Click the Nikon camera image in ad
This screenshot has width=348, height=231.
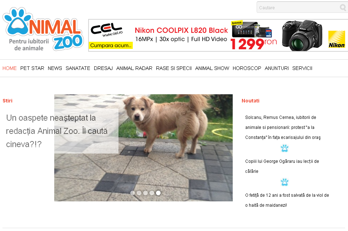302,35
